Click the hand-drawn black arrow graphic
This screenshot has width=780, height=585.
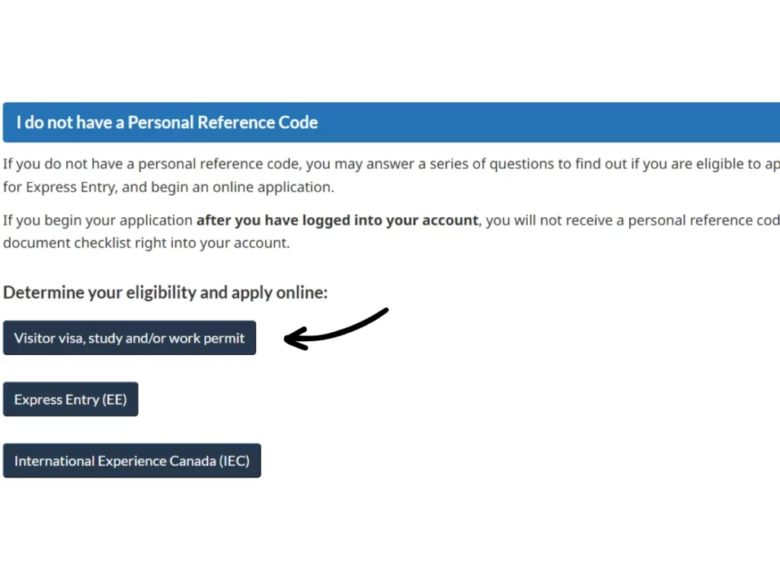pyautogui.click(x=339, y=328)
